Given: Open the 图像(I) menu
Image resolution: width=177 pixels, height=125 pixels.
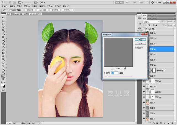Looking at the screenshot, I should (19, 6).
